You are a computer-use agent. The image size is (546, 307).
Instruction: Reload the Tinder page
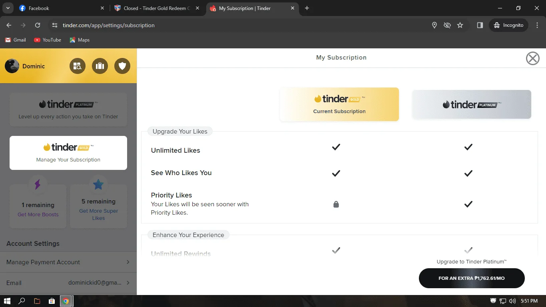click(38, 25)
